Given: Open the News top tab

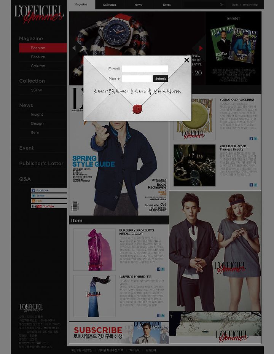Looking at the screenshot, I should click(x=138, y=5).
